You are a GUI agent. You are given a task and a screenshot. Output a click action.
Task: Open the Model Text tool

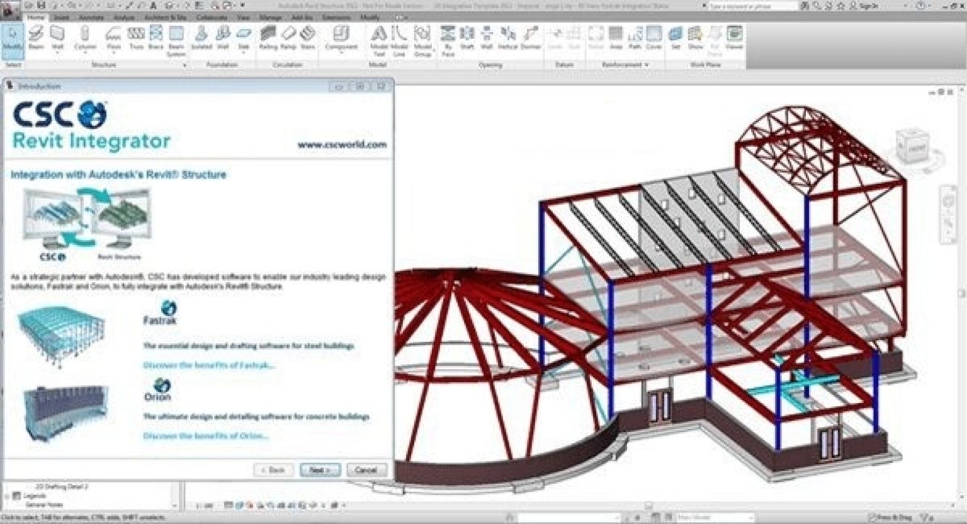pyautogui.click(x=378, y=39)
